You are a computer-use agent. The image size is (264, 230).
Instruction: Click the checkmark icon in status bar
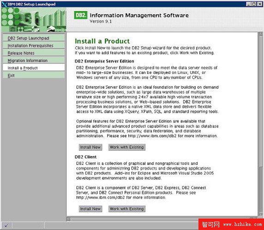point(6,225)
